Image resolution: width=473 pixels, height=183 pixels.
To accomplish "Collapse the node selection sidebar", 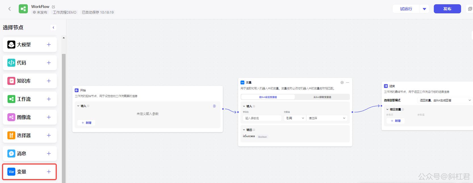I will pyautogui.click(x=53, y=28).
